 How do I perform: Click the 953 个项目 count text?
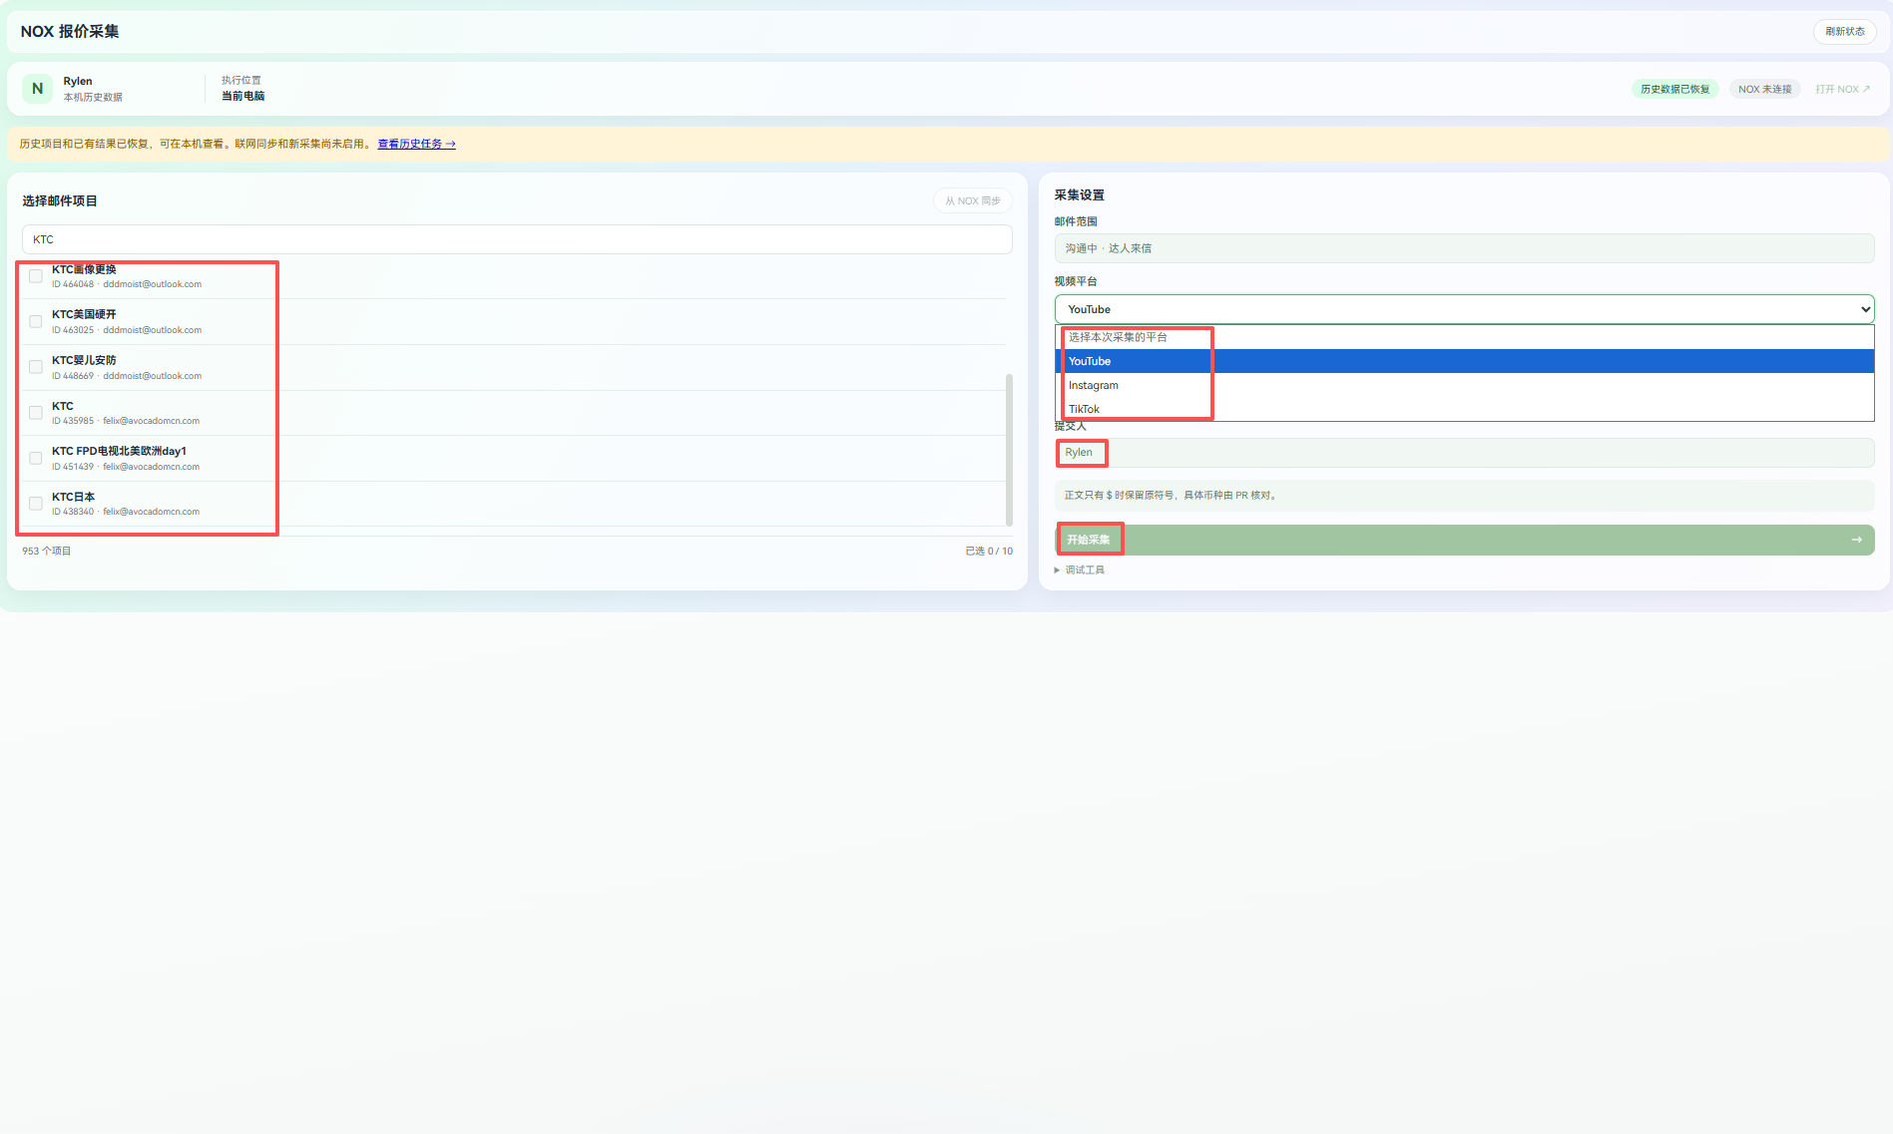(x=46, y=551)
